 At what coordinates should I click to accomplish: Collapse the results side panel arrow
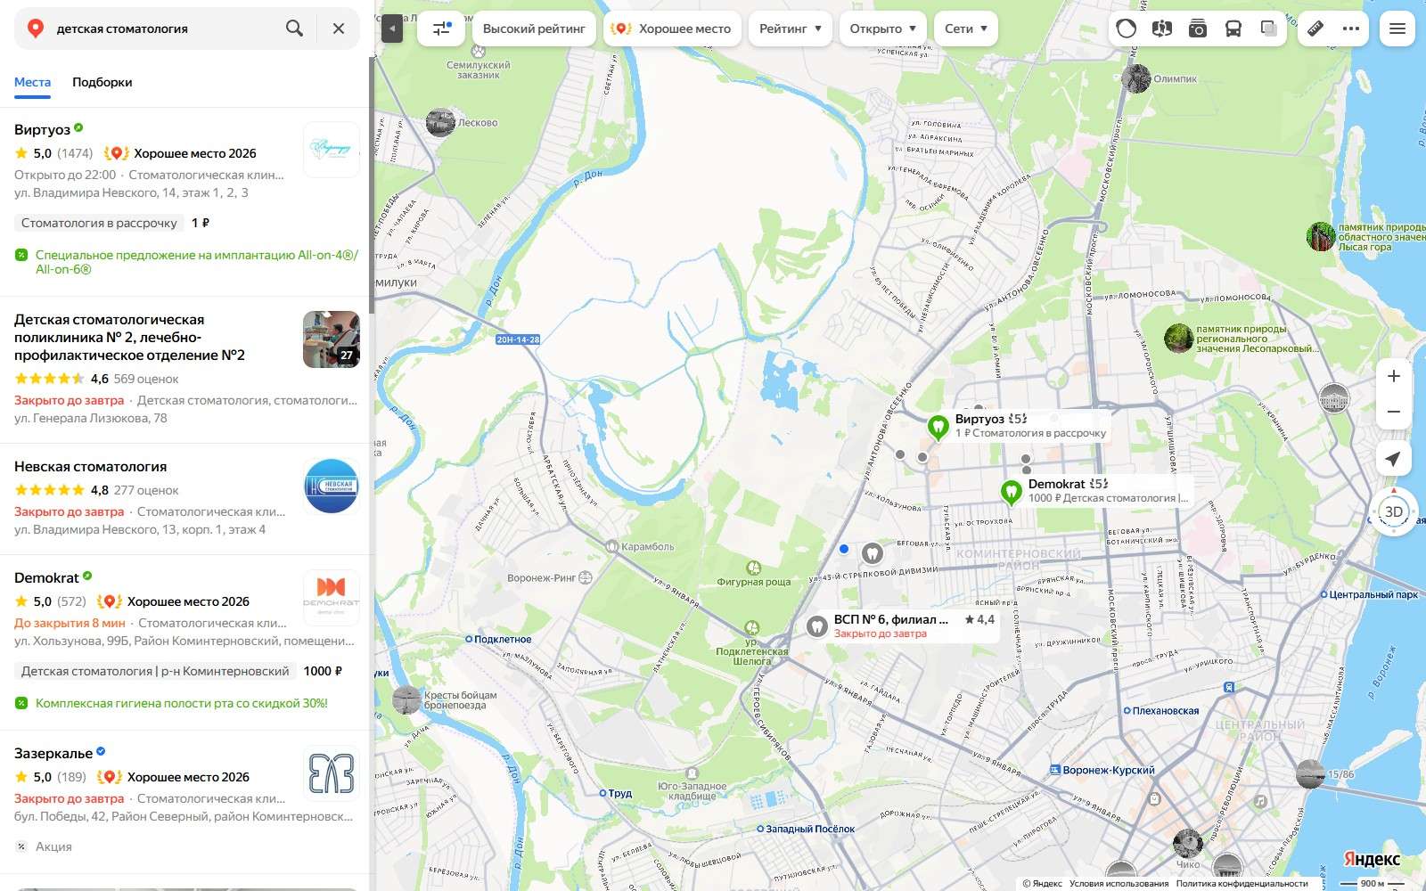392,29
